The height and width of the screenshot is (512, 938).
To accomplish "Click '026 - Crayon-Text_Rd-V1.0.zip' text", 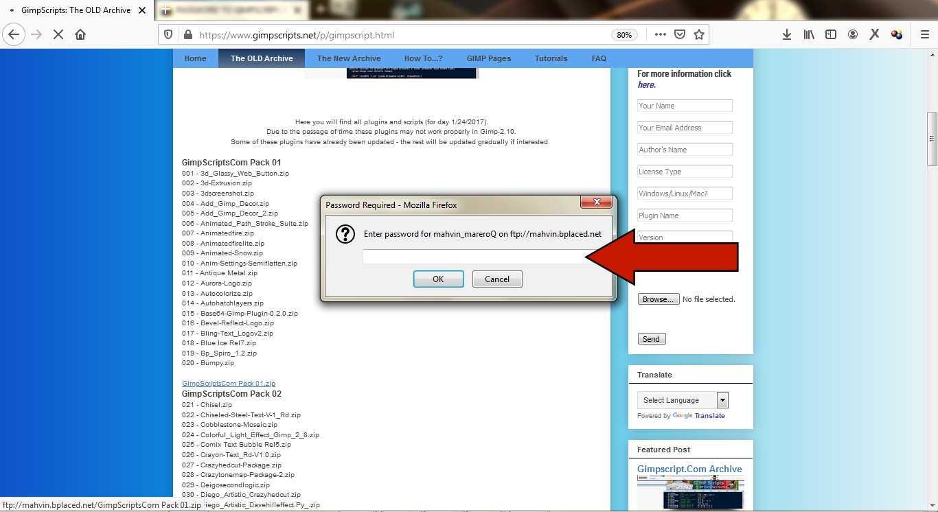I will coord(231,455).
